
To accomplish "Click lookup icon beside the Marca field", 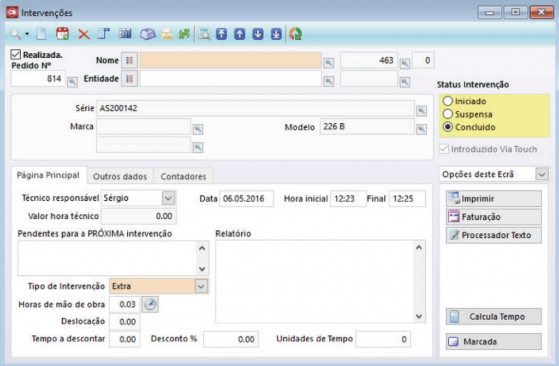I will click(x=198, y=129).
